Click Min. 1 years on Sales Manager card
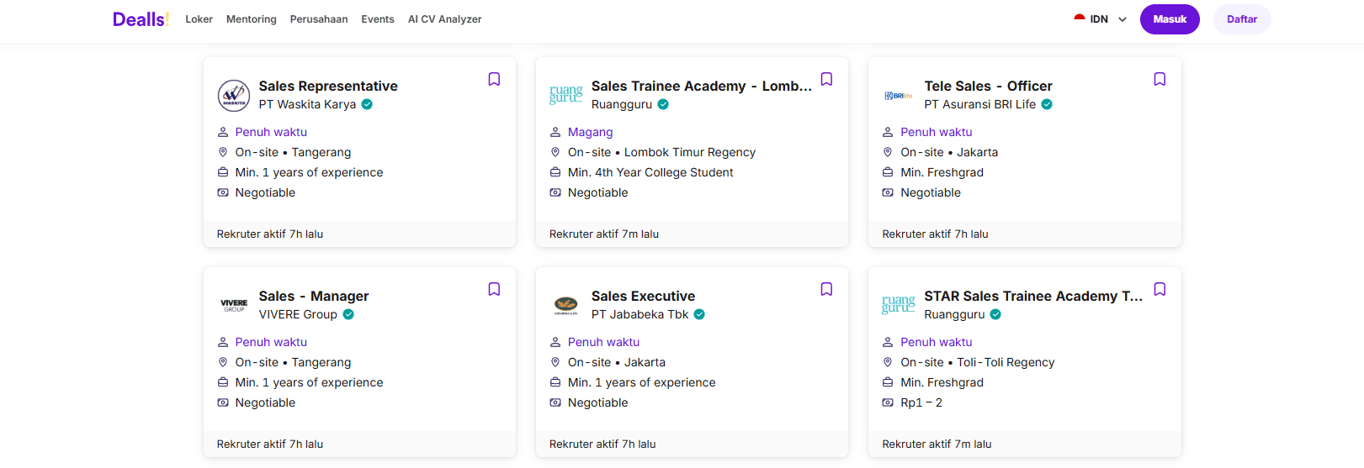Image resolution: width=1364 pixels, height=468 pixels. (x=309, y=382)
